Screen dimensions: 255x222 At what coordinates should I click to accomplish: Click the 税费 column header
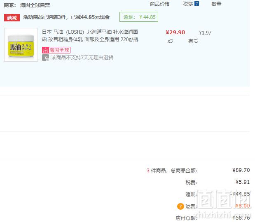pyautogui.click(x=188, y=4)
